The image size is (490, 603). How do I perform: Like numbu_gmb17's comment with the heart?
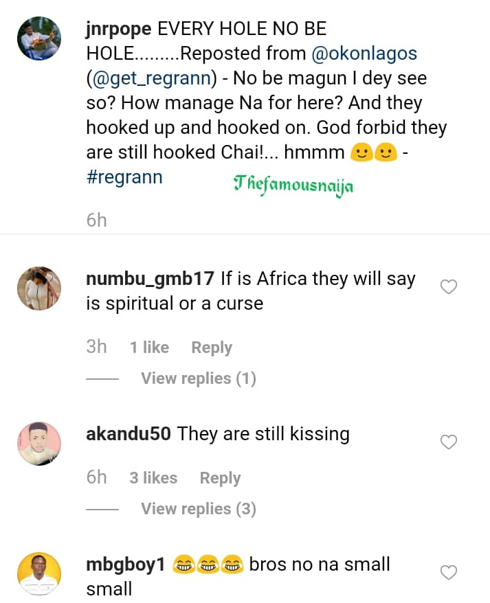pos(448,287)
